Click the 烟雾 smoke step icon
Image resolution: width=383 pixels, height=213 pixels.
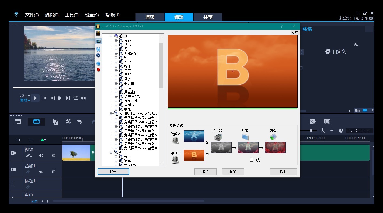pyautogui.click(x=245, y=137)
